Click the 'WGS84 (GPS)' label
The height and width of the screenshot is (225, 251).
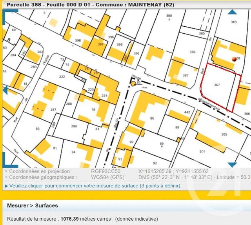tap(107, 177)
